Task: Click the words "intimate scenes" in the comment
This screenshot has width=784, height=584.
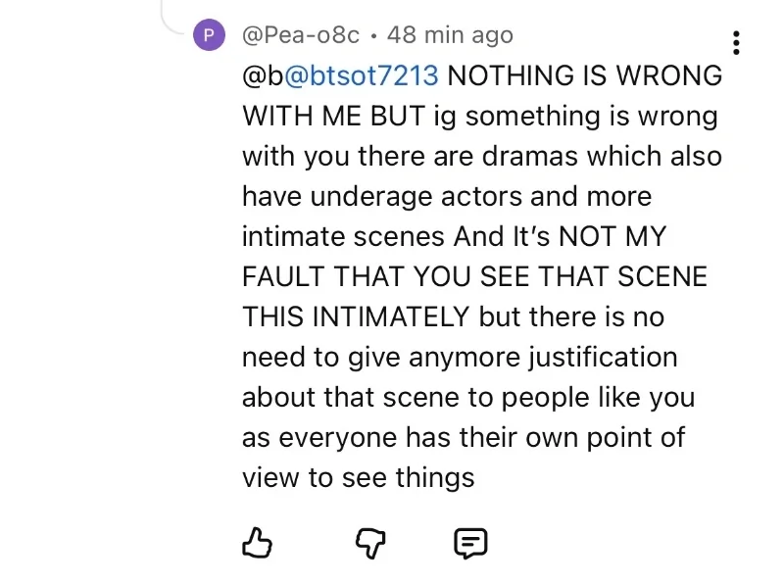Action: [344, 236]
